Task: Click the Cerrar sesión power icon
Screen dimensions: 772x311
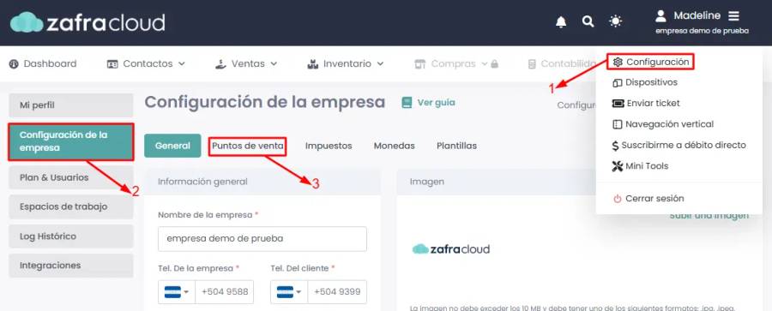Action: coord(618,199)
